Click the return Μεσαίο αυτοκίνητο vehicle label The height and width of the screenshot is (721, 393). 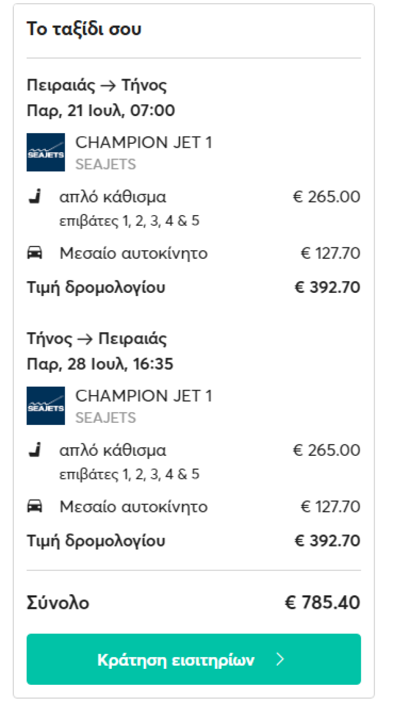pos(134,507)
